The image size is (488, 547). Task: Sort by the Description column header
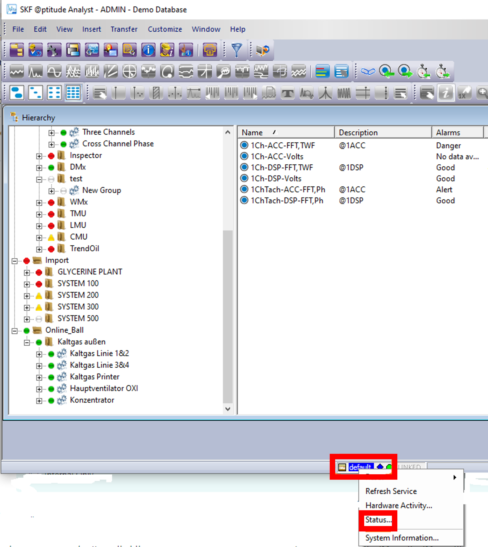[x=383, y=132]
